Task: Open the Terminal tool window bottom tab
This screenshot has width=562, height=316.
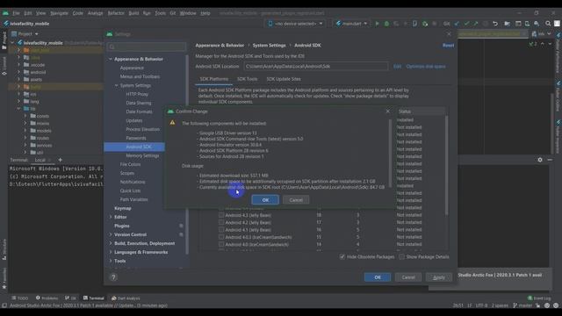Action: [x=94, y=298]
